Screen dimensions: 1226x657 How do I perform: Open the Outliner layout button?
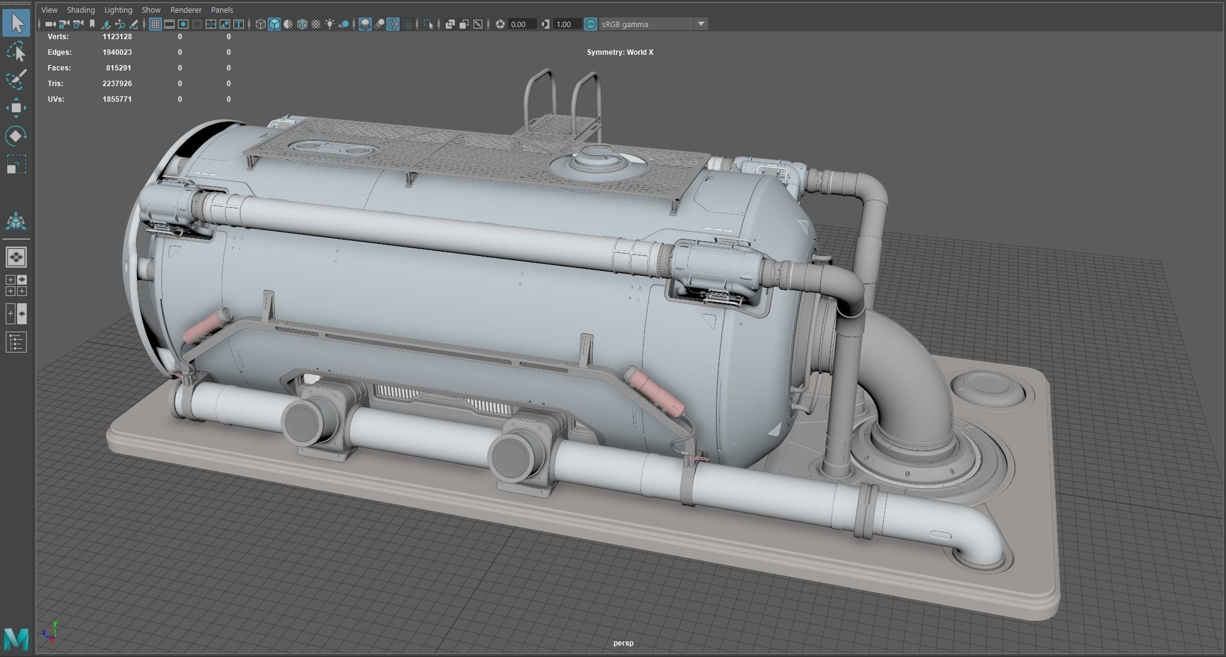[x=16, y=342]
